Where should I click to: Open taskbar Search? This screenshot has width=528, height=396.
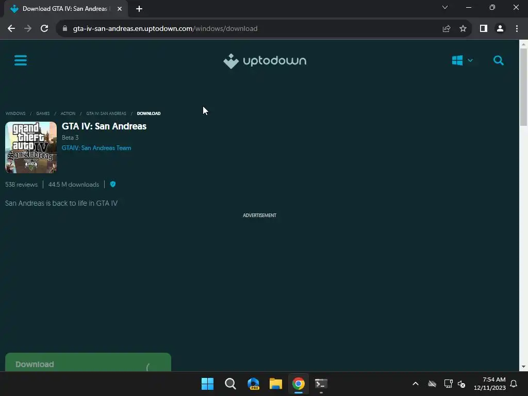pyautogui.click(x=230, y=384)
